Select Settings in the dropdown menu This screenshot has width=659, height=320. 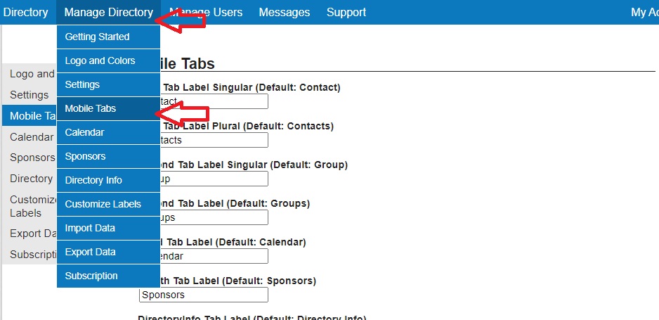tap(82, 84)
